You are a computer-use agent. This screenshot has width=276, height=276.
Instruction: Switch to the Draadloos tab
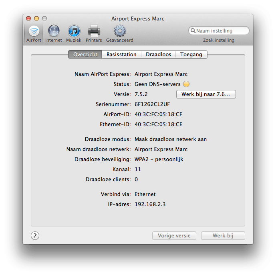tap(158, 54)
